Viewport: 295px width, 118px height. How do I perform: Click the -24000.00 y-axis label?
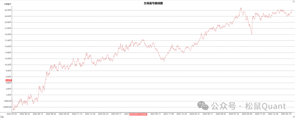(6, 107)
